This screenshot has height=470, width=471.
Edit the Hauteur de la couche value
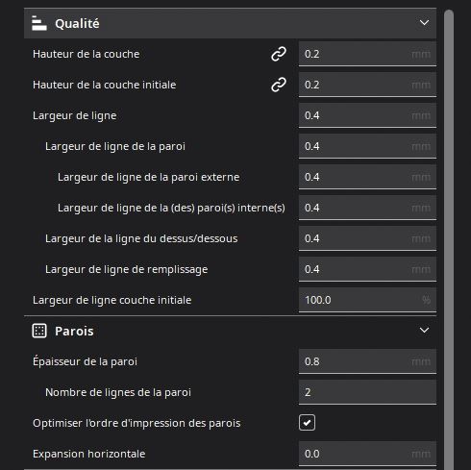[367, 54]
